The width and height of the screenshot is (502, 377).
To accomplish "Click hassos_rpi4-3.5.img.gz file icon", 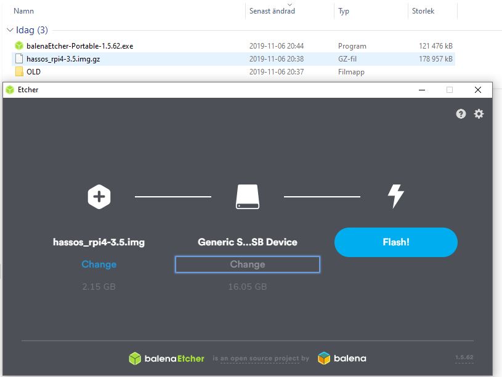I will tap(19, 59).
